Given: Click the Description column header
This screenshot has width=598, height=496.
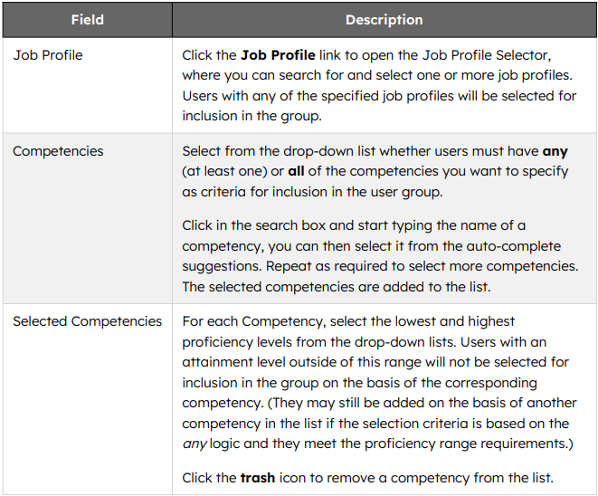Looking at the screenshot, I should pos(384,20).
